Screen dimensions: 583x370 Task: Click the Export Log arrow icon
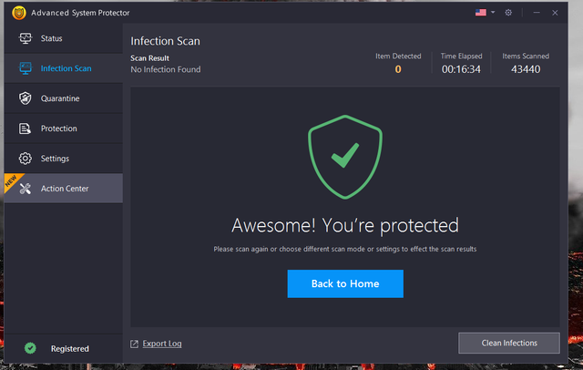point(134,344)
